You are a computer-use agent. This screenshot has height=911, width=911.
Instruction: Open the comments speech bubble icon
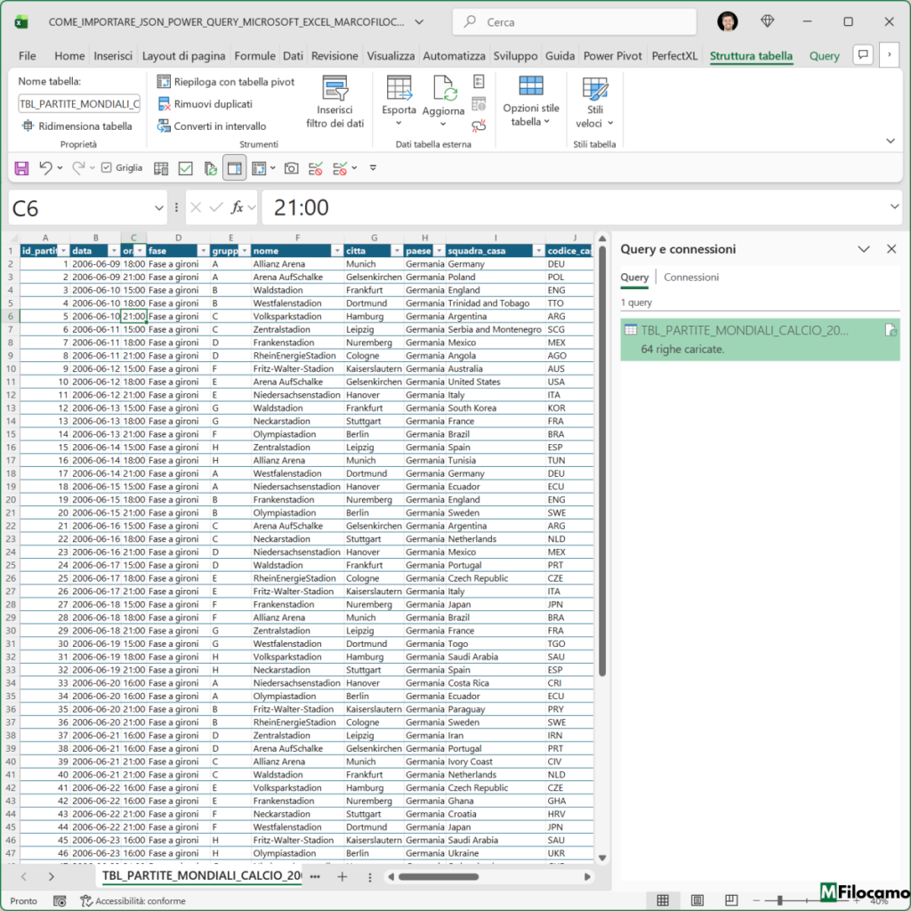pos(863,55)
